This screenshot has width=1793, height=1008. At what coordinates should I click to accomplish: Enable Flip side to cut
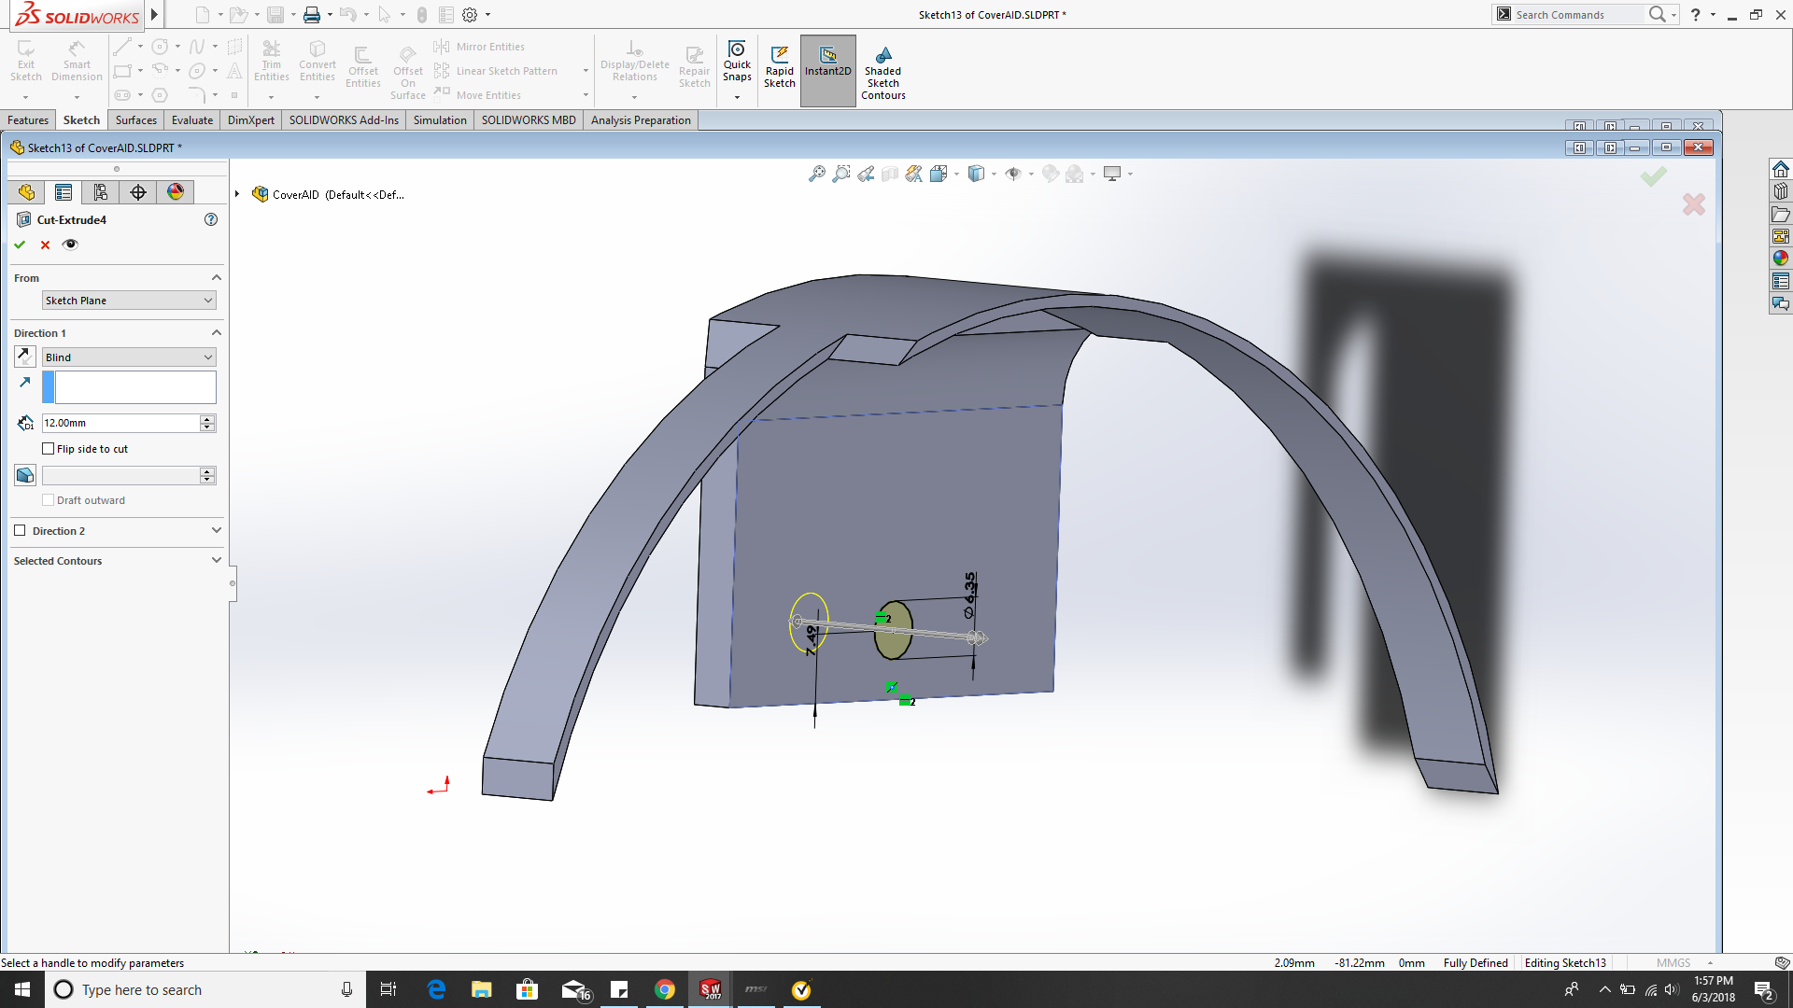pos(49,449)
